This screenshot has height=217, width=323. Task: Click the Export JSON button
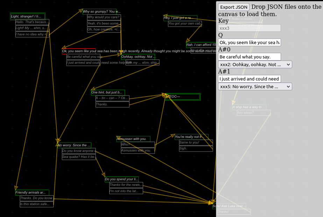(x=234, y=7)
